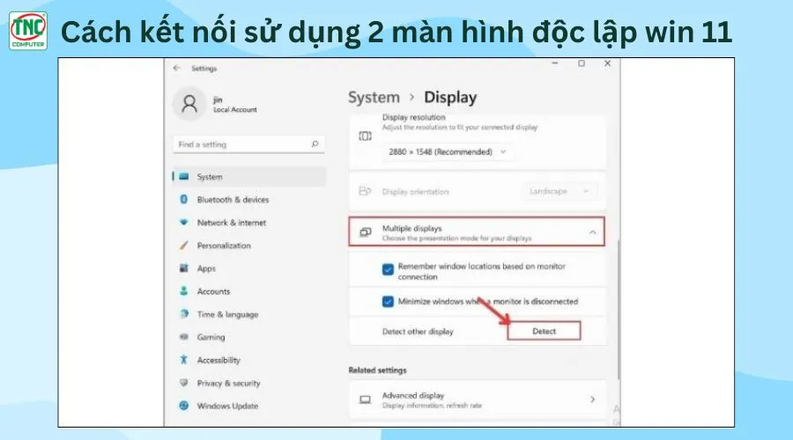Click the Gaming controller icon

click(x=183, y=336)
